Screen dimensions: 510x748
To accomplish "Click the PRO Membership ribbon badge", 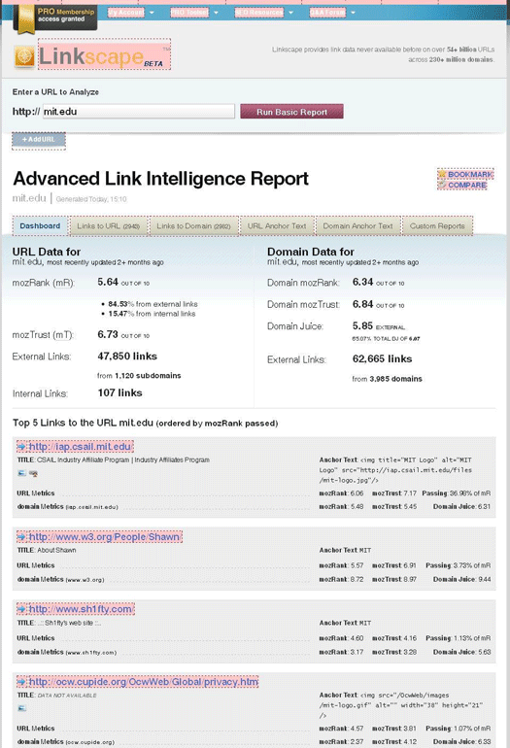I will [x=54, y=18].
